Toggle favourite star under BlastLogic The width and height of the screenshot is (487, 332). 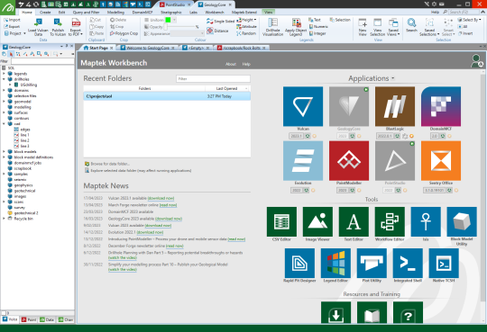411,136
